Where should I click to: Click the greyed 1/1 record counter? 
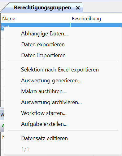[x=25, y=149]
